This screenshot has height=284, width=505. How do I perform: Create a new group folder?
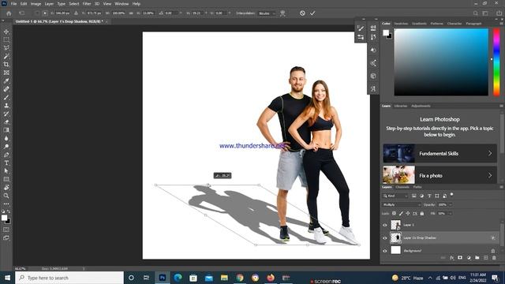pos(477,258)
